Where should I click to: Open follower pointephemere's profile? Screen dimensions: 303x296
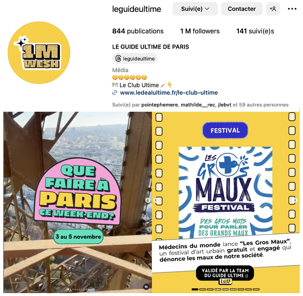tap(159, 105)
